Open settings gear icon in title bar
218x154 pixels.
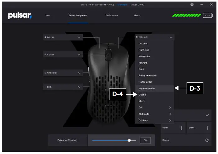pyautogui.click(x=192, y=4)
